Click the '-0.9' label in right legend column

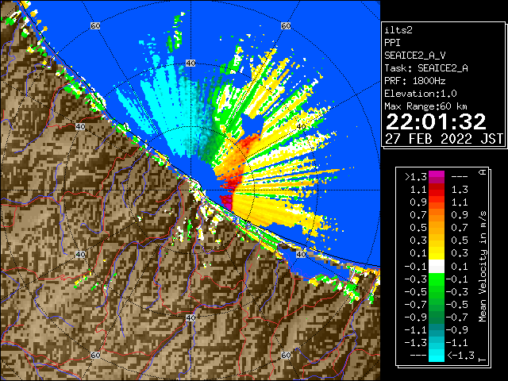coord(457,330)
